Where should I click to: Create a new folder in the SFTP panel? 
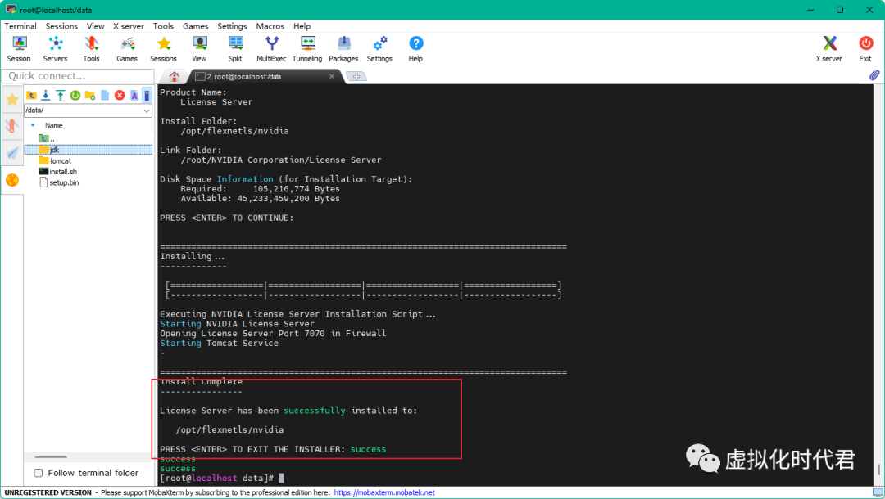[90, 96]
